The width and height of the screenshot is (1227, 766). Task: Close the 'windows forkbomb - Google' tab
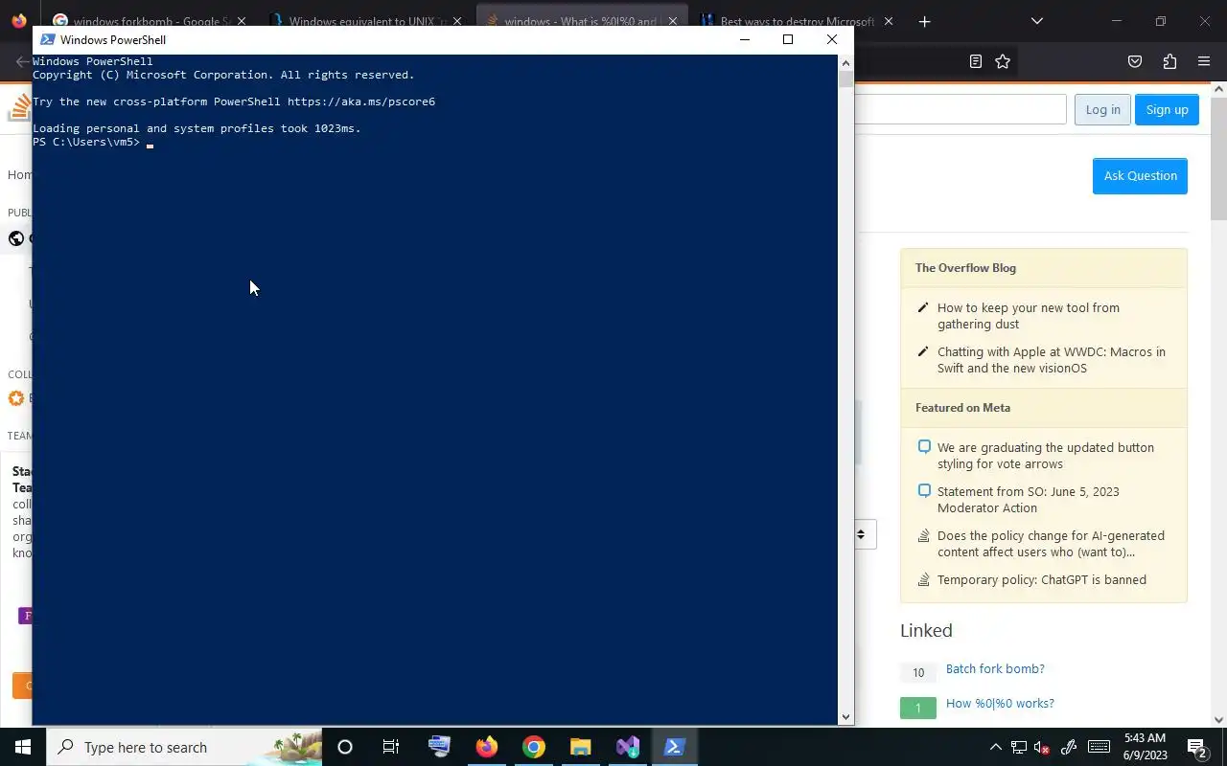click(241, 21)
